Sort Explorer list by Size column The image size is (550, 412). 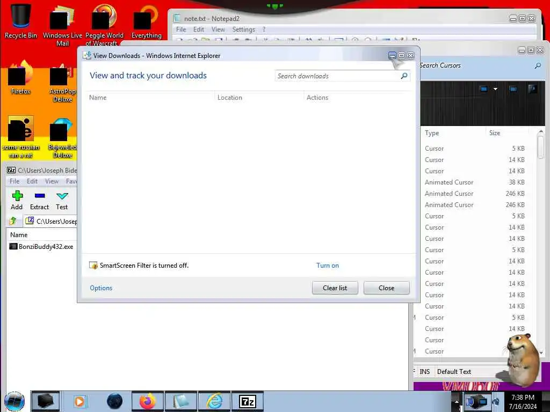pyautogui.click(x=507, y=133)
